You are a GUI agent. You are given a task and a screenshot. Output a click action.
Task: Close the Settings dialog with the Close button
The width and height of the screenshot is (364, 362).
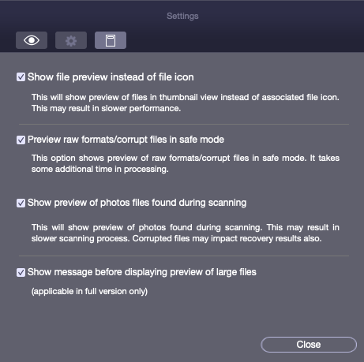point(309,345)
